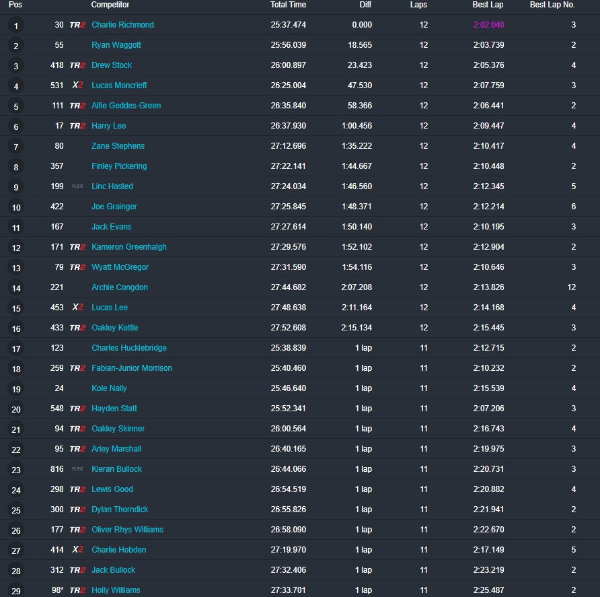The width and height of the screenshot is (600, 597).
Task: Click the FLEX badge beside Kieran Bullock
Action: (77, 469)
